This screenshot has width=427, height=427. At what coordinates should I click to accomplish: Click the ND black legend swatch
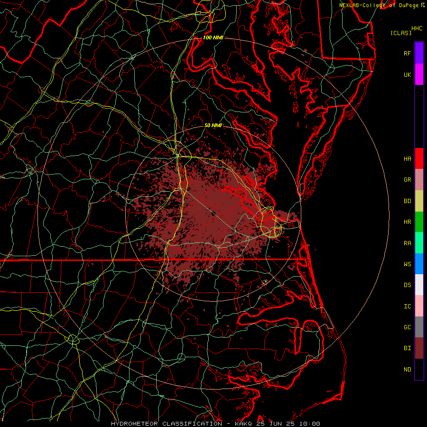(419, 369)
